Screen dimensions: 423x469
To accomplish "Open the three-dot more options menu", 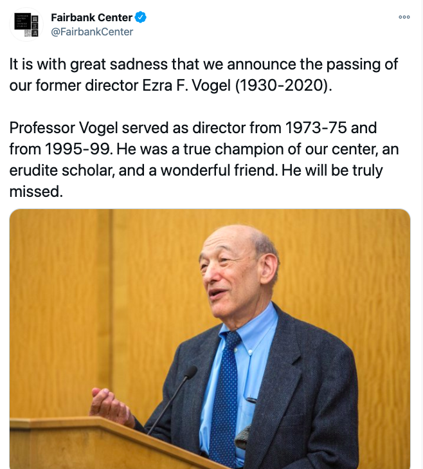I will 404,17.
